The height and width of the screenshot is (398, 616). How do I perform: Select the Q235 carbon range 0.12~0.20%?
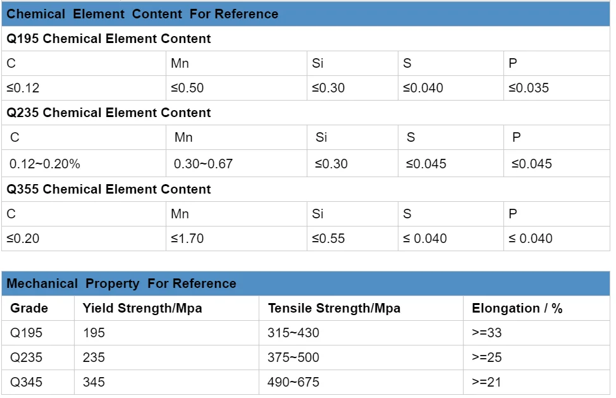pos(45,164)
